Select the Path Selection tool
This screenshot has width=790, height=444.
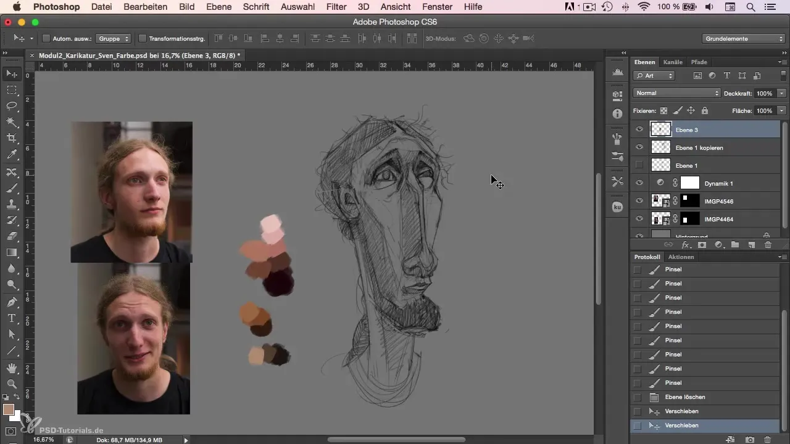pos(12,334)
